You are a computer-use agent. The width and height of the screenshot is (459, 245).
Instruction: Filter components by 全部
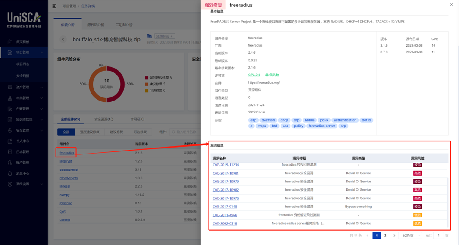pos(66,132)
